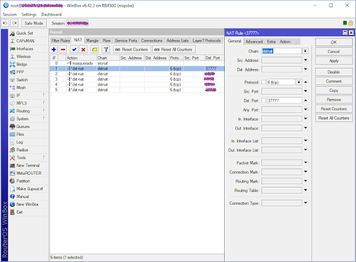Viewport: 356px width, 262px height.
Task: Open the Advanced tab of NAT Rule
Action: pos(254,42)
